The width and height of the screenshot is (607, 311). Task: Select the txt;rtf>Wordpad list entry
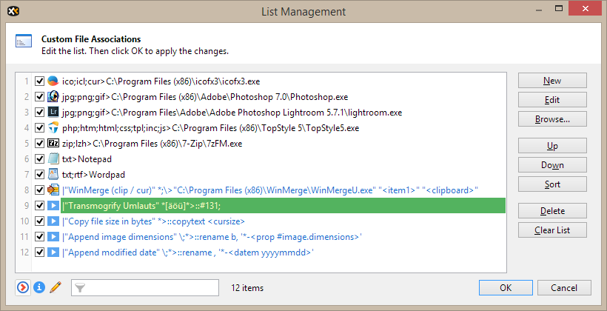[x=93, y=174]
